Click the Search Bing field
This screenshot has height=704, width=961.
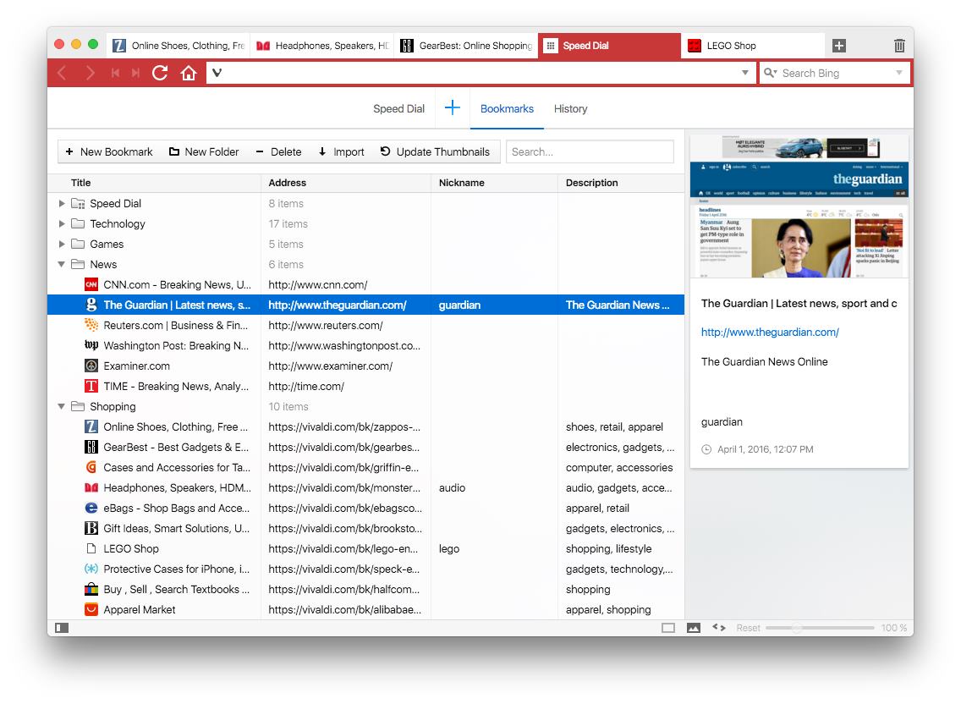point(836,73)
